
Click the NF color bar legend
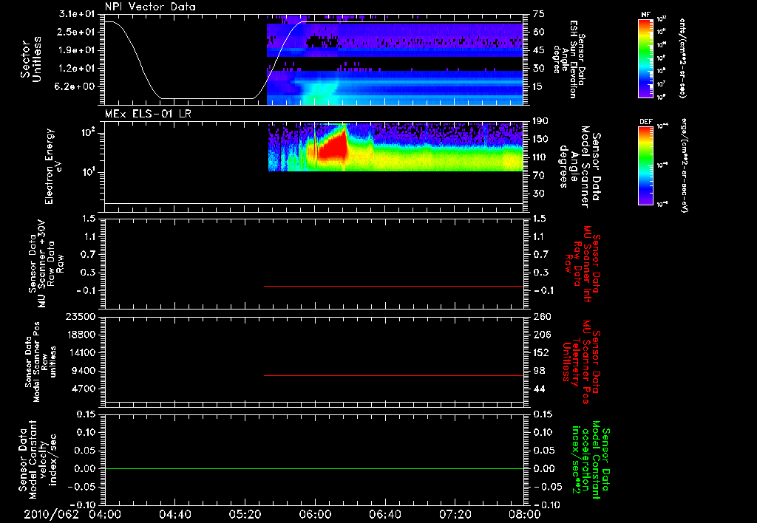coord(645,58)
